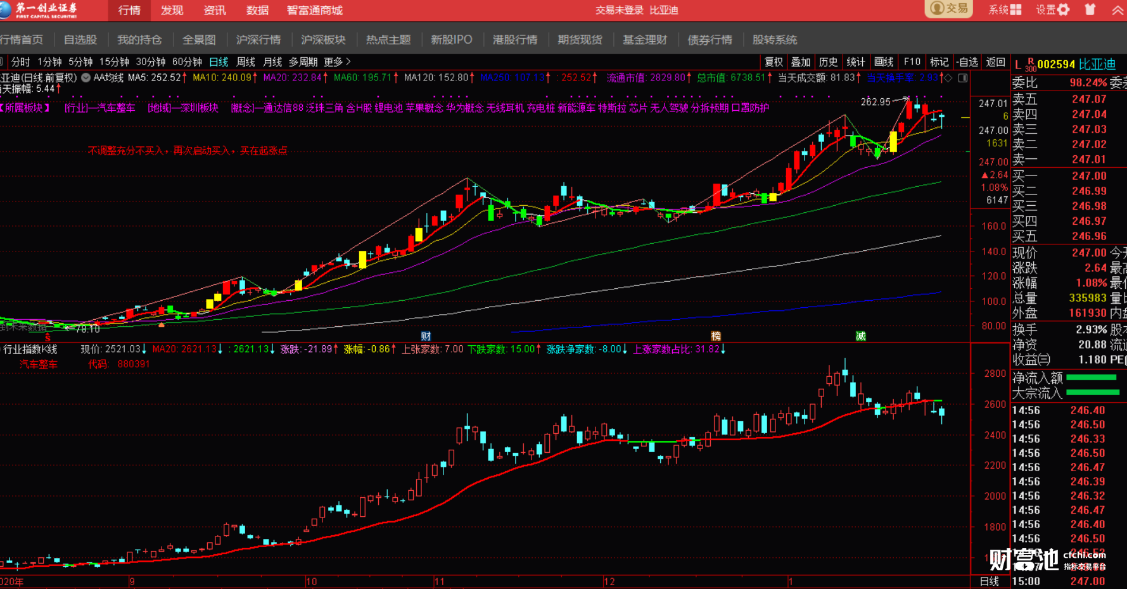This screenshot has width=1127, height=589.
Task: Click the diamond icon after 当天换手率
Action: 948,78
